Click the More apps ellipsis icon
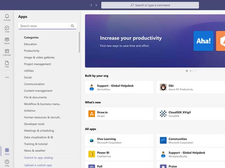 7,77
